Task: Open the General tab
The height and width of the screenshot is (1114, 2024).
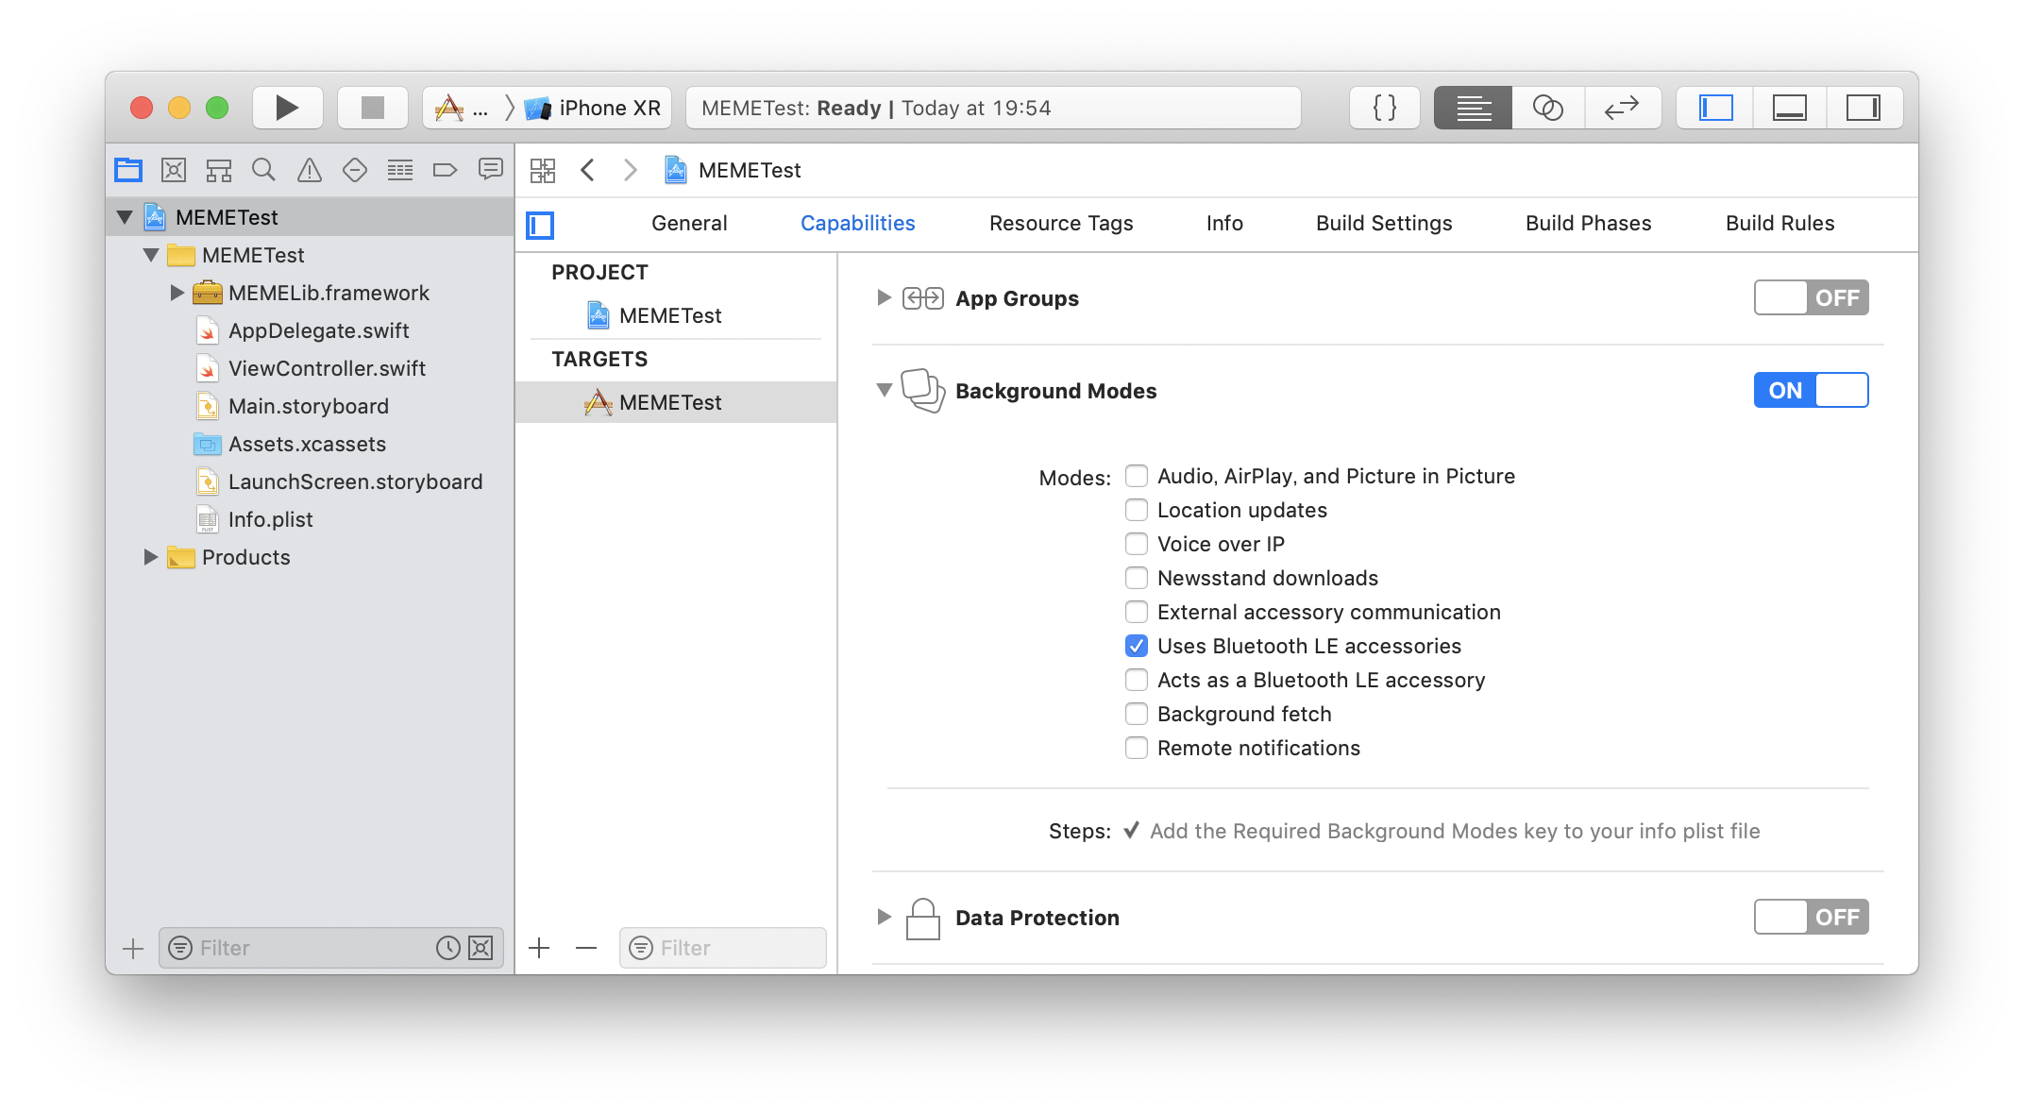Action: (688, 223)
